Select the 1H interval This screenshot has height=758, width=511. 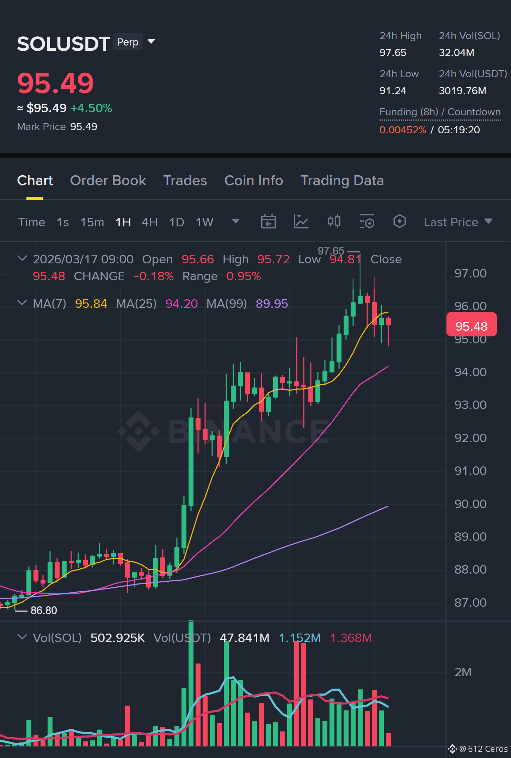click(123, 222)
